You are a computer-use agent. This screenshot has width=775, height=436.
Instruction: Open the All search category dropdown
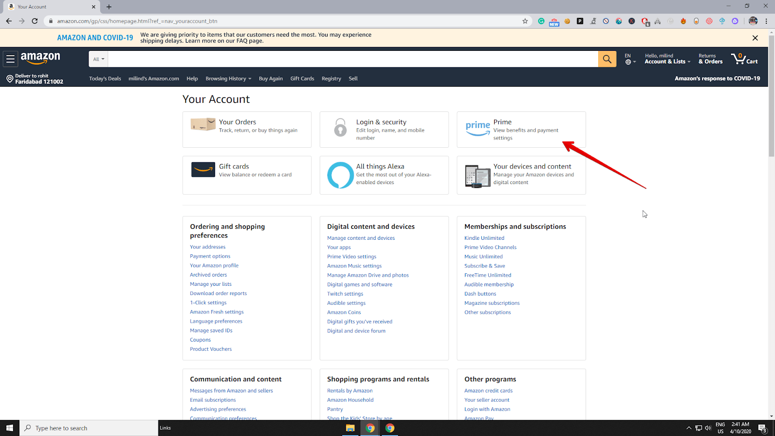(x=98, y=59)
